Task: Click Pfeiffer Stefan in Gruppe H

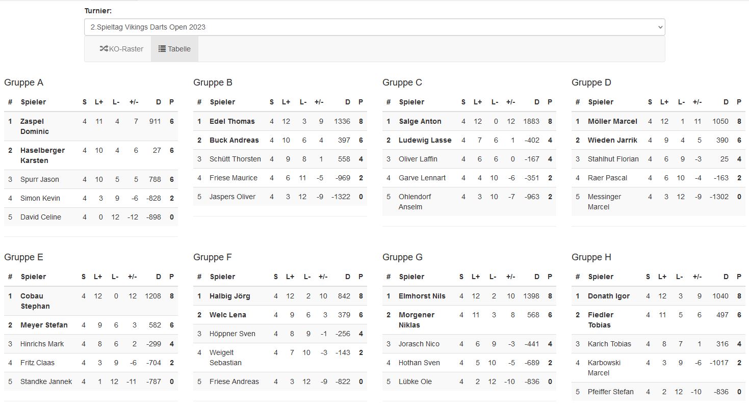Action: (611, 392)
